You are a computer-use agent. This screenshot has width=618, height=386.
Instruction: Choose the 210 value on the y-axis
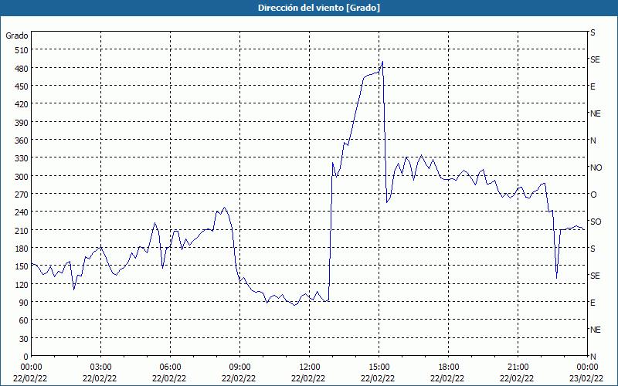point(22,230)
